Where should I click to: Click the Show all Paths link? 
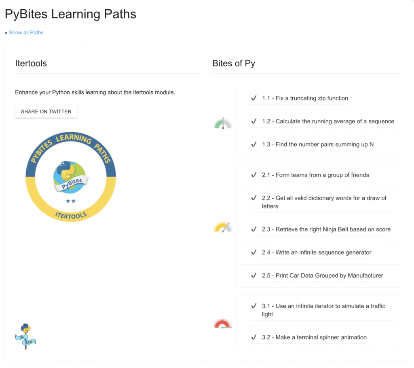click(x=26, y=32)
